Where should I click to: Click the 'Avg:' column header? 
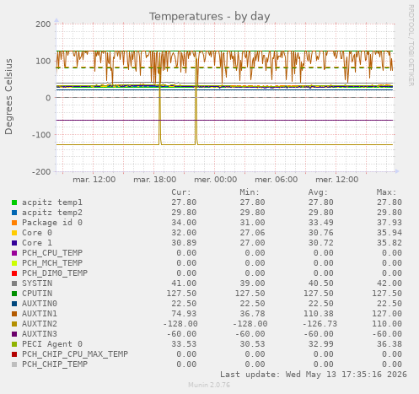318,192
